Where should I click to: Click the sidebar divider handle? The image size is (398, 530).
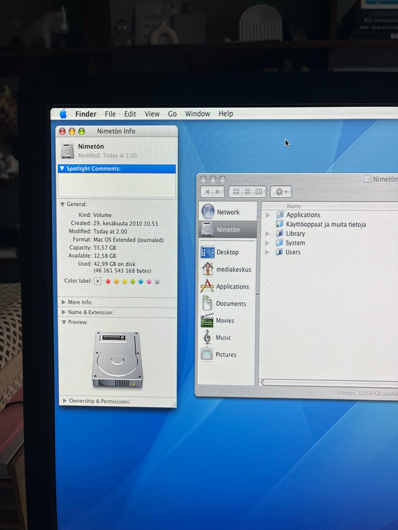(x=257, y=295)
